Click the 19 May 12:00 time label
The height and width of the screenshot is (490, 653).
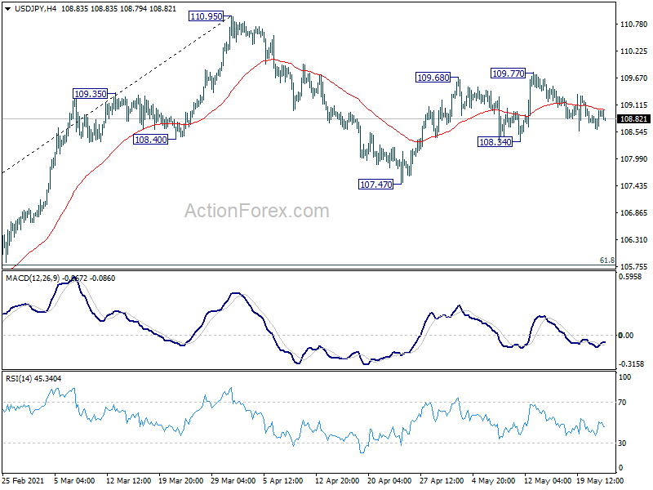click(x=600, y=481)
